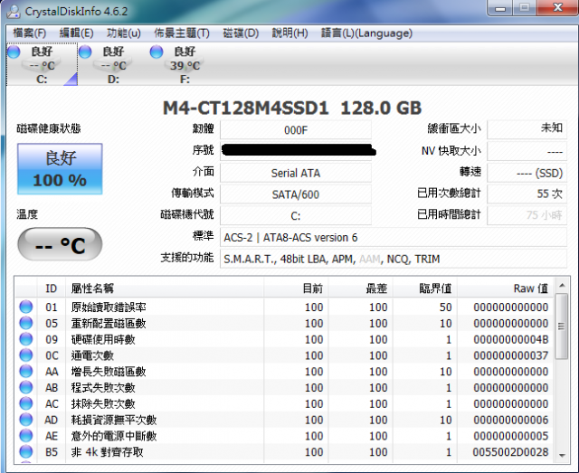Select the 硬碟使用時數 attribute row
This screenshot has width=579, height=473.
pos(284,339)
